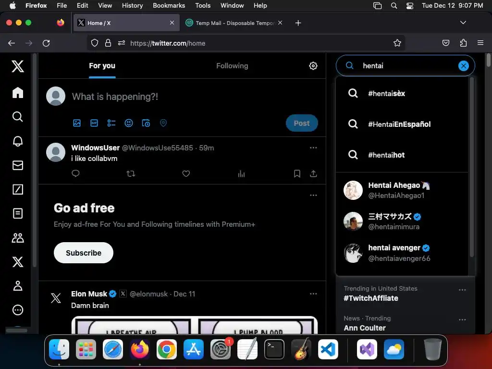Reload the page
Image resolution: width=492 pixels, height=369 pixels.
46,43
